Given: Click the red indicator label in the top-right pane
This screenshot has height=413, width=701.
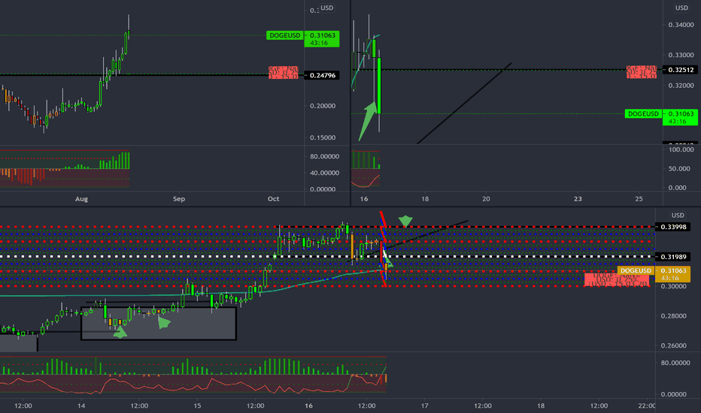Looking at the screenshot, I should [x=642, y=72].
